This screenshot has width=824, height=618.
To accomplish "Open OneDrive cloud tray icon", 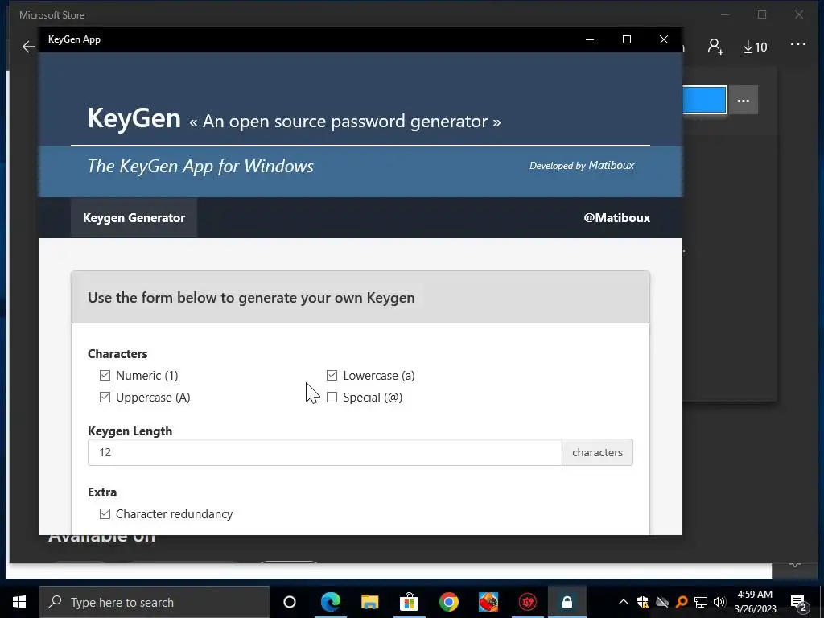I will coord(662,602).
